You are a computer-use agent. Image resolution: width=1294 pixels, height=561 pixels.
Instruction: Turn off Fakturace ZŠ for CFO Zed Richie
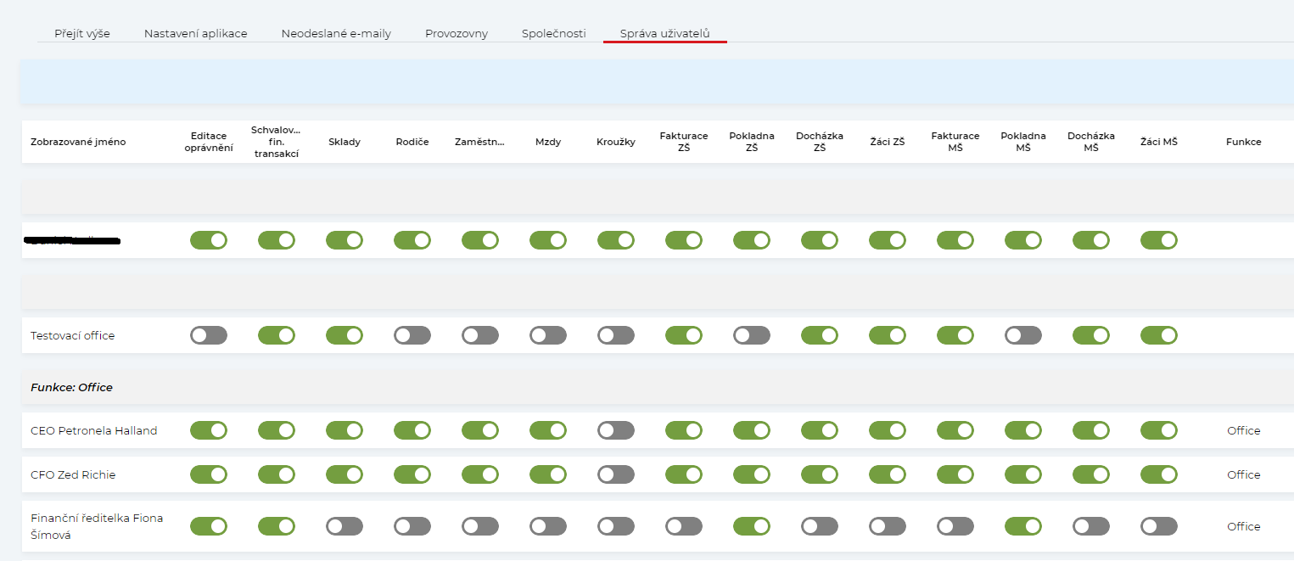pos(684,474)
